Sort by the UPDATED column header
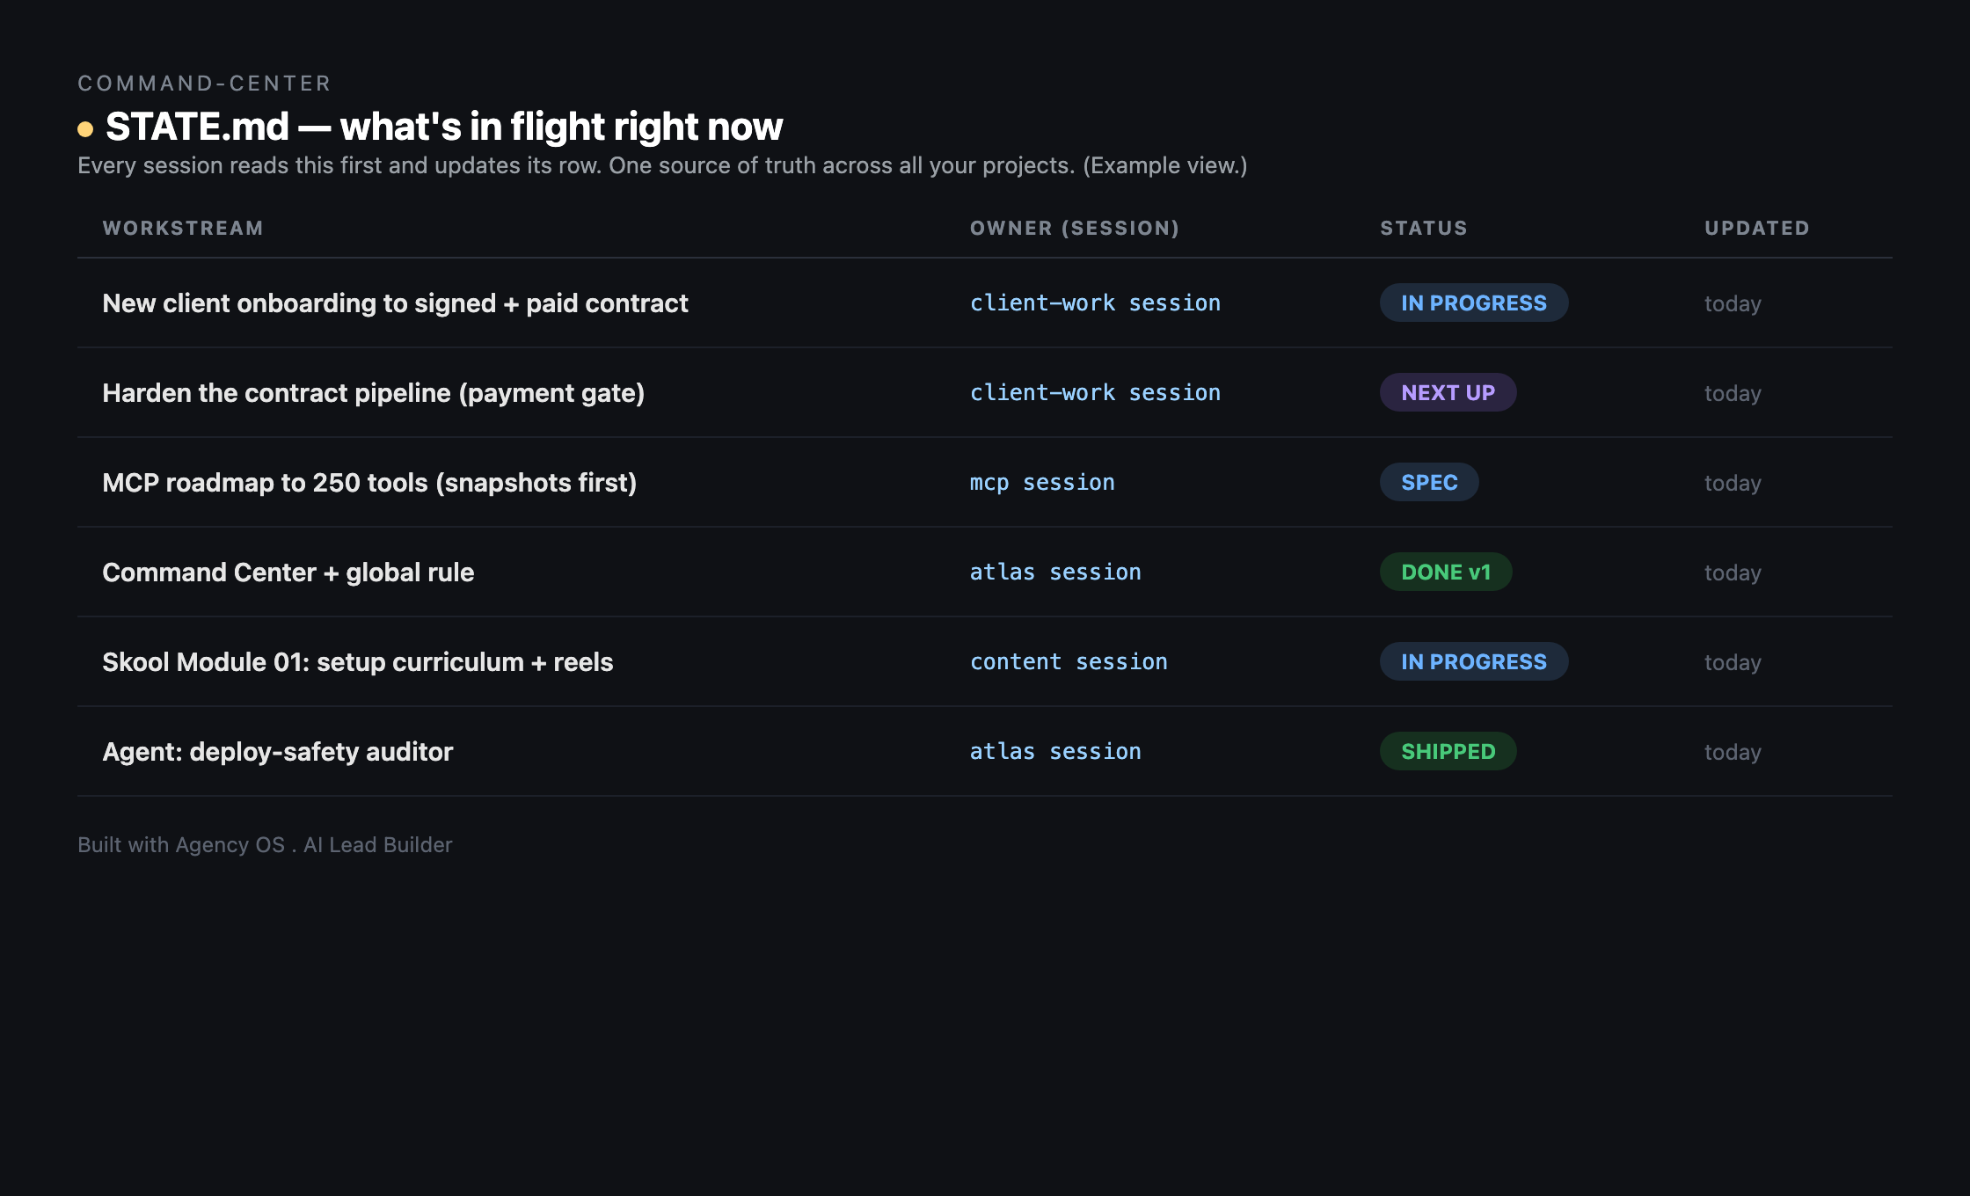The width and height of the screenshot is (1970, 1196). click(1757, 228)
